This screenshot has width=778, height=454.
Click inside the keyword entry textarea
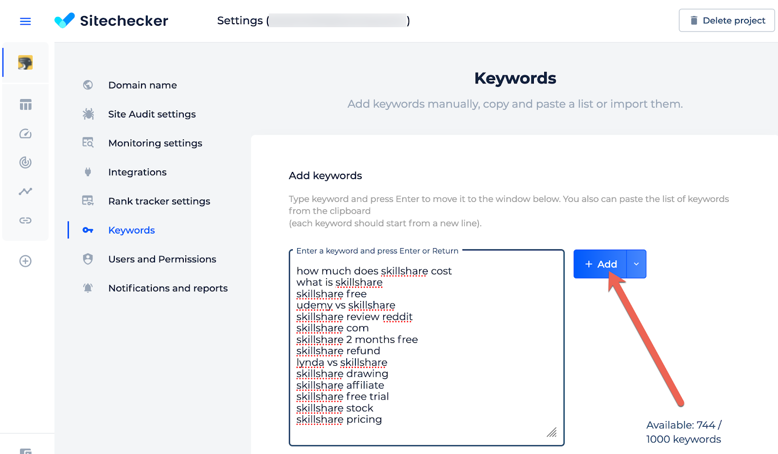click(426, 348)
